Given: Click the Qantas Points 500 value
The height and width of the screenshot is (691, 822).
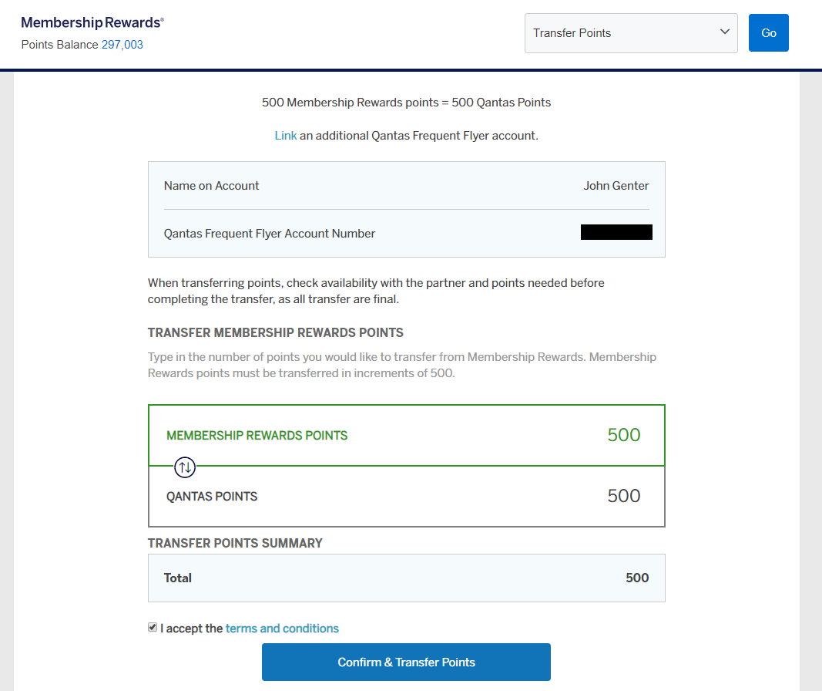Looking at the screenshot, I should (623, 496).
